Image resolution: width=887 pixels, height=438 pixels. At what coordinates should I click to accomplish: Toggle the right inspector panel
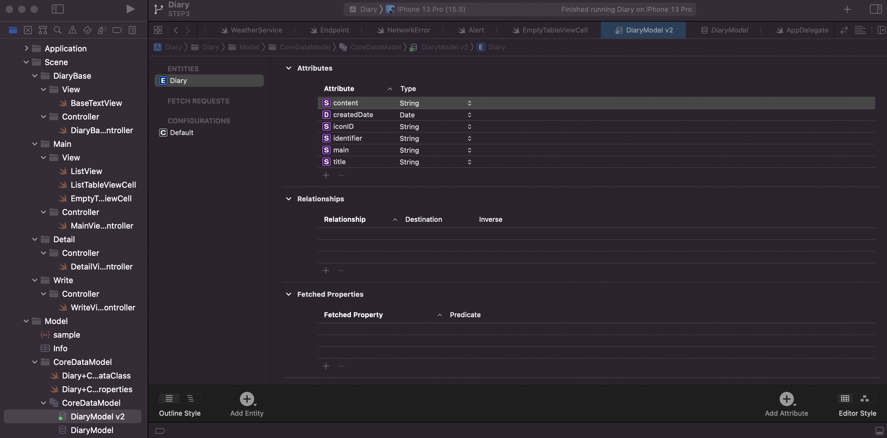pyautogui.click(x=875, y=9)
